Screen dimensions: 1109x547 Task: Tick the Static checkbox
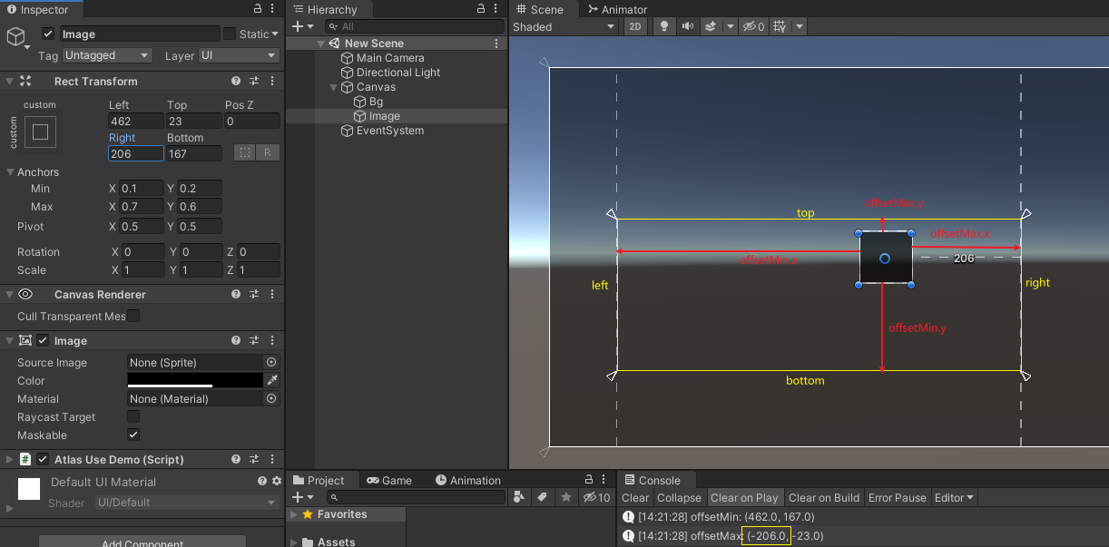tap(230, 34)
